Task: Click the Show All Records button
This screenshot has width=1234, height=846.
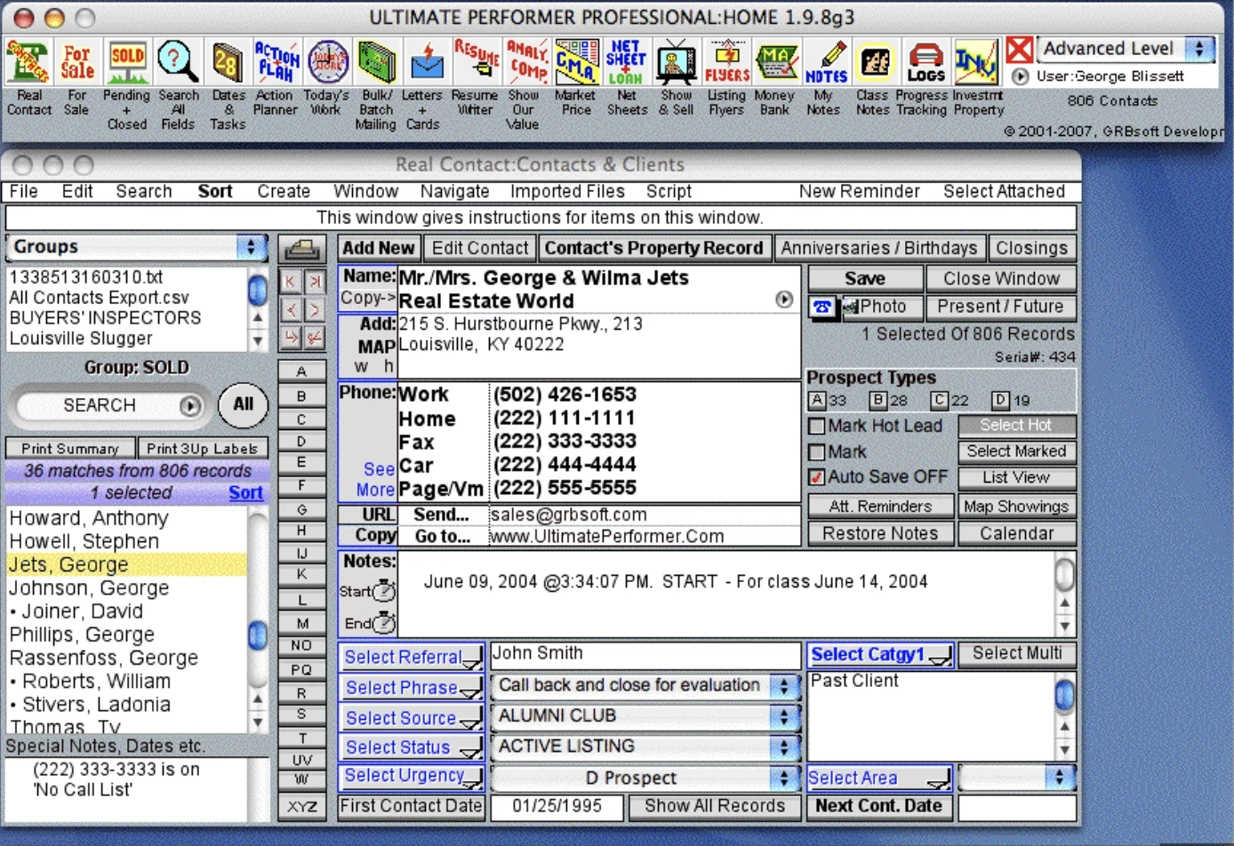Action: point(715,806)
